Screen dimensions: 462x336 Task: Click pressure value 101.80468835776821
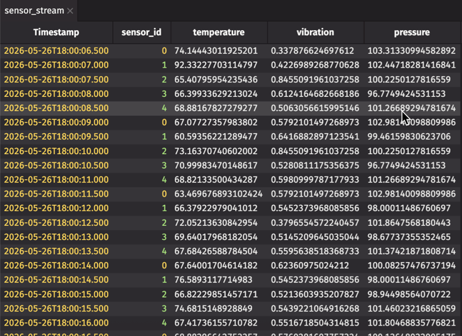(x=412, y=323)
